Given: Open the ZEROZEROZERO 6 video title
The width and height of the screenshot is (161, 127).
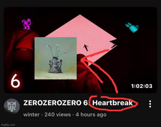Looking at the screenshot, I should click(78, 103).
